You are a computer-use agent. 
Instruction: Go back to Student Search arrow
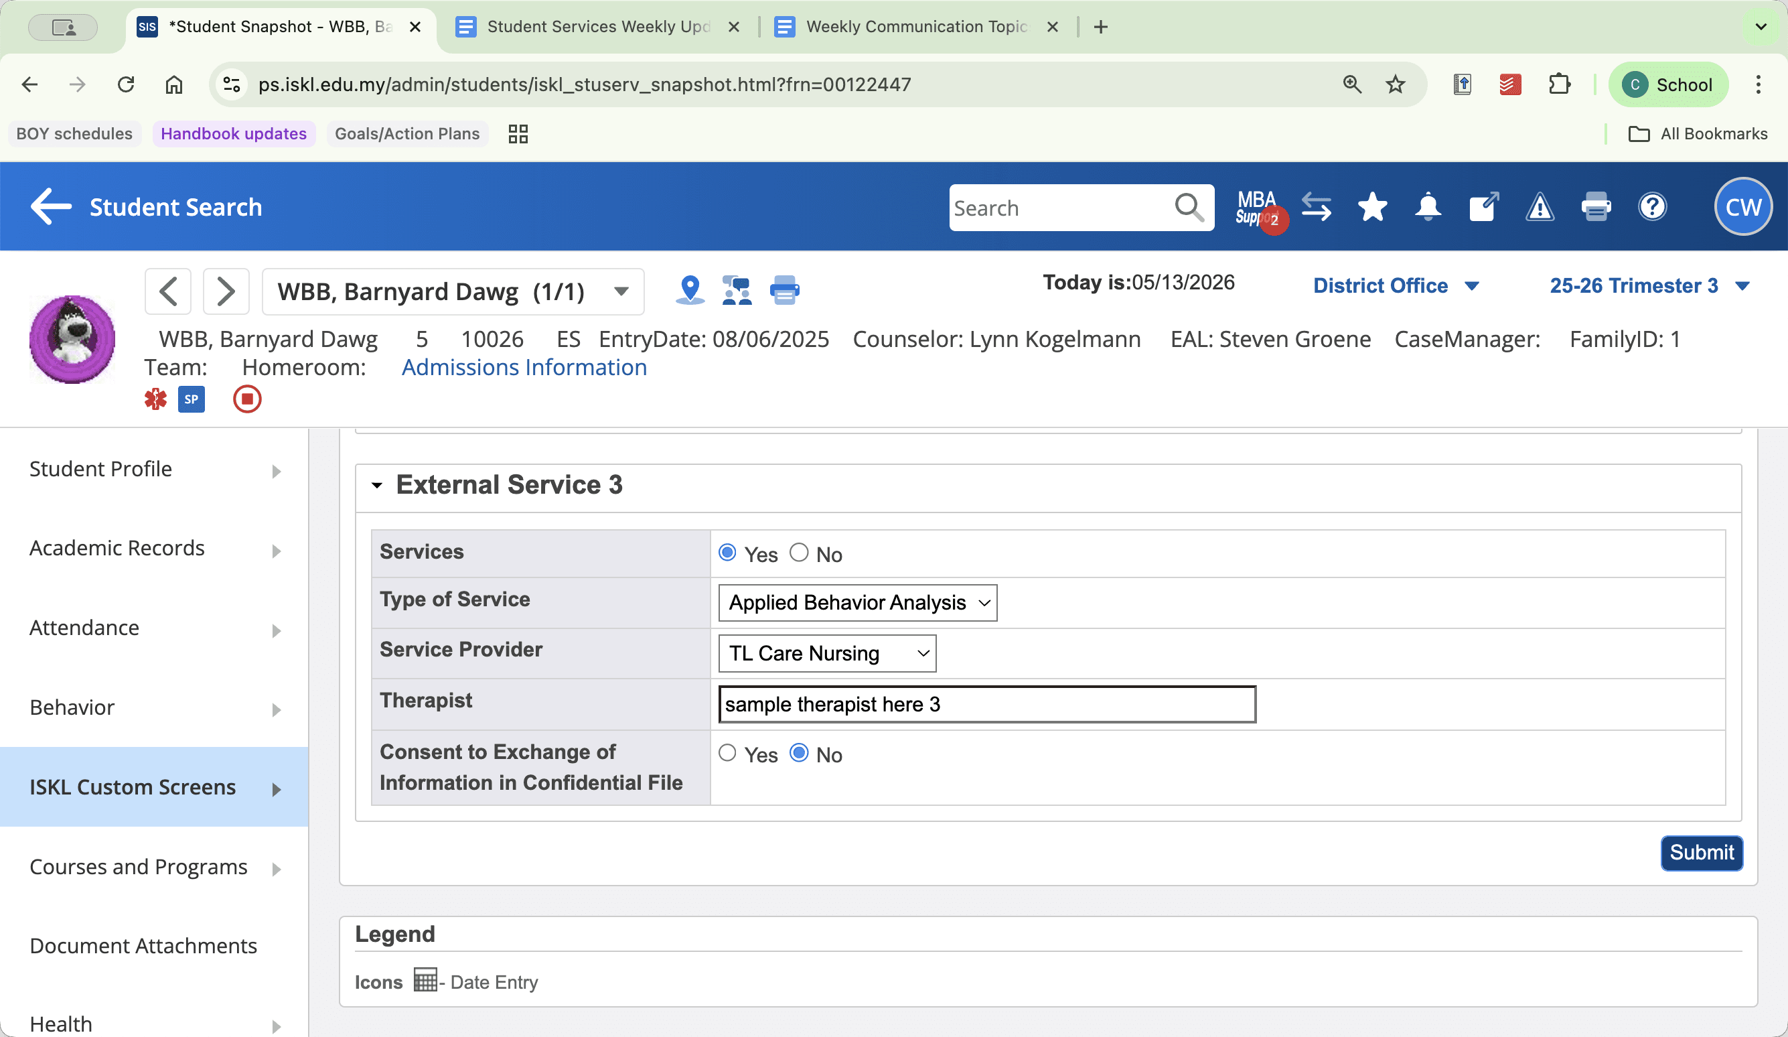coord(50,206)
